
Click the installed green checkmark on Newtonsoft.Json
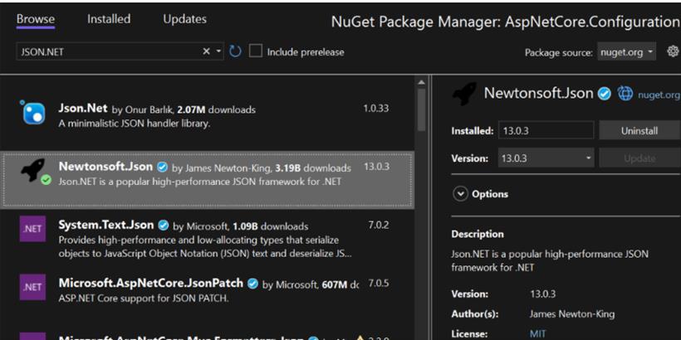(46, 180)
